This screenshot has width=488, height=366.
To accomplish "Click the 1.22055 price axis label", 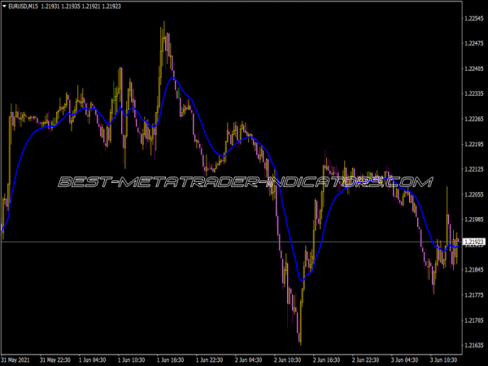I will coord(473,194).
